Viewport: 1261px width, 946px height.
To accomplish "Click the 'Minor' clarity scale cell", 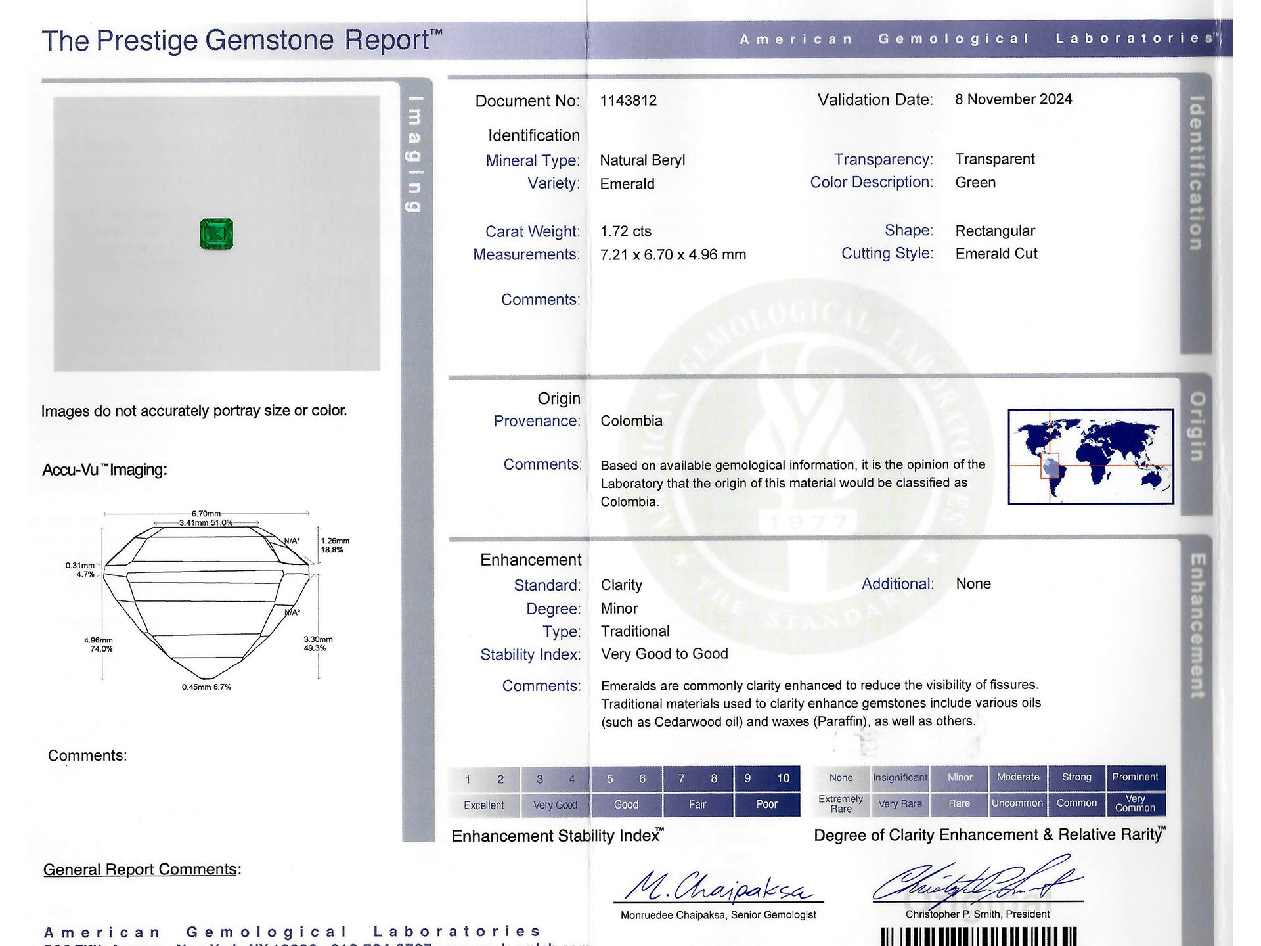I will point(960,777).
